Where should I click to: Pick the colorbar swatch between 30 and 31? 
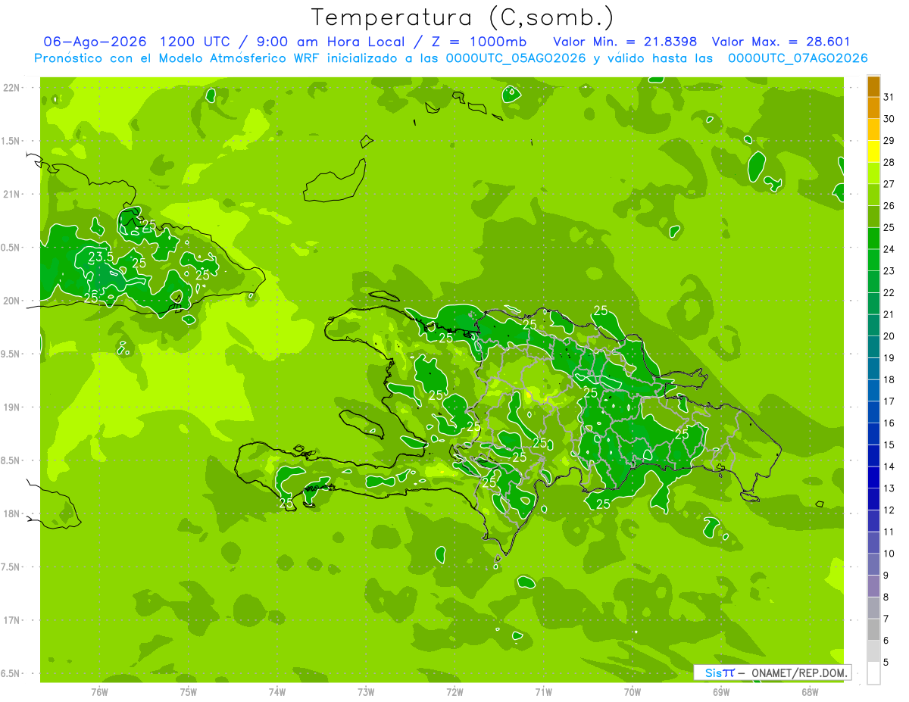873,108
